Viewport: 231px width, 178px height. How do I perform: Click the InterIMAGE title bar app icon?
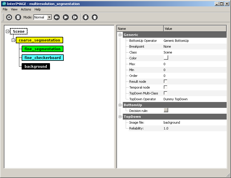[x=4, y=4]
